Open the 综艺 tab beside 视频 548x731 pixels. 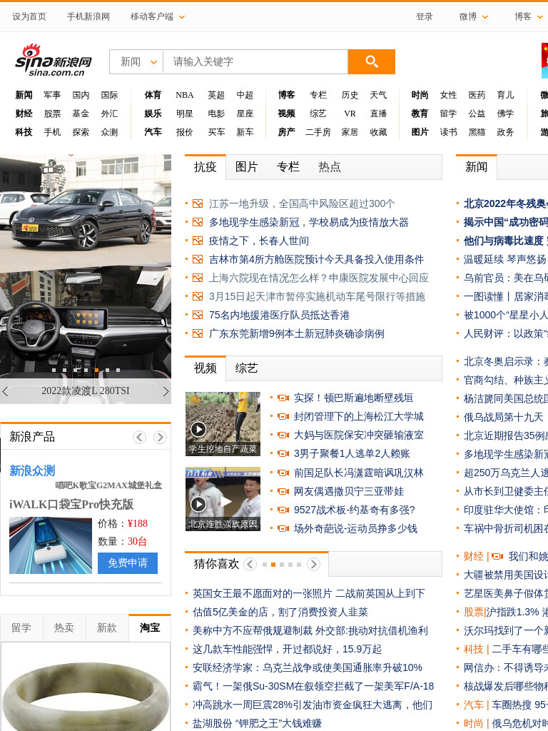click(246, 368)
